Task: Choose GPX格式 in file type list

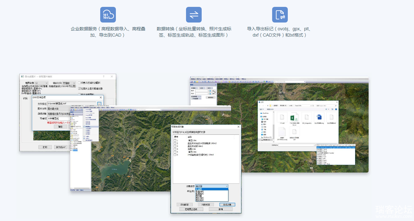Action: coord(336,160)
